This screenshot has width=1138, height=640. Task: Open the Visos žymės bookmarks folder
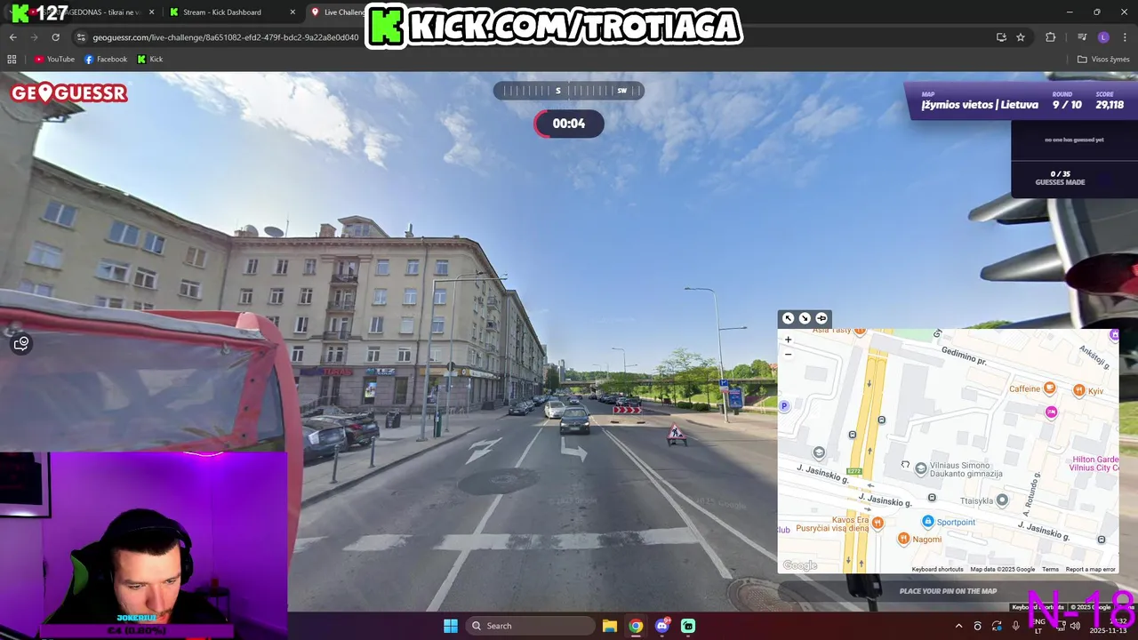tap(1103, 60)
